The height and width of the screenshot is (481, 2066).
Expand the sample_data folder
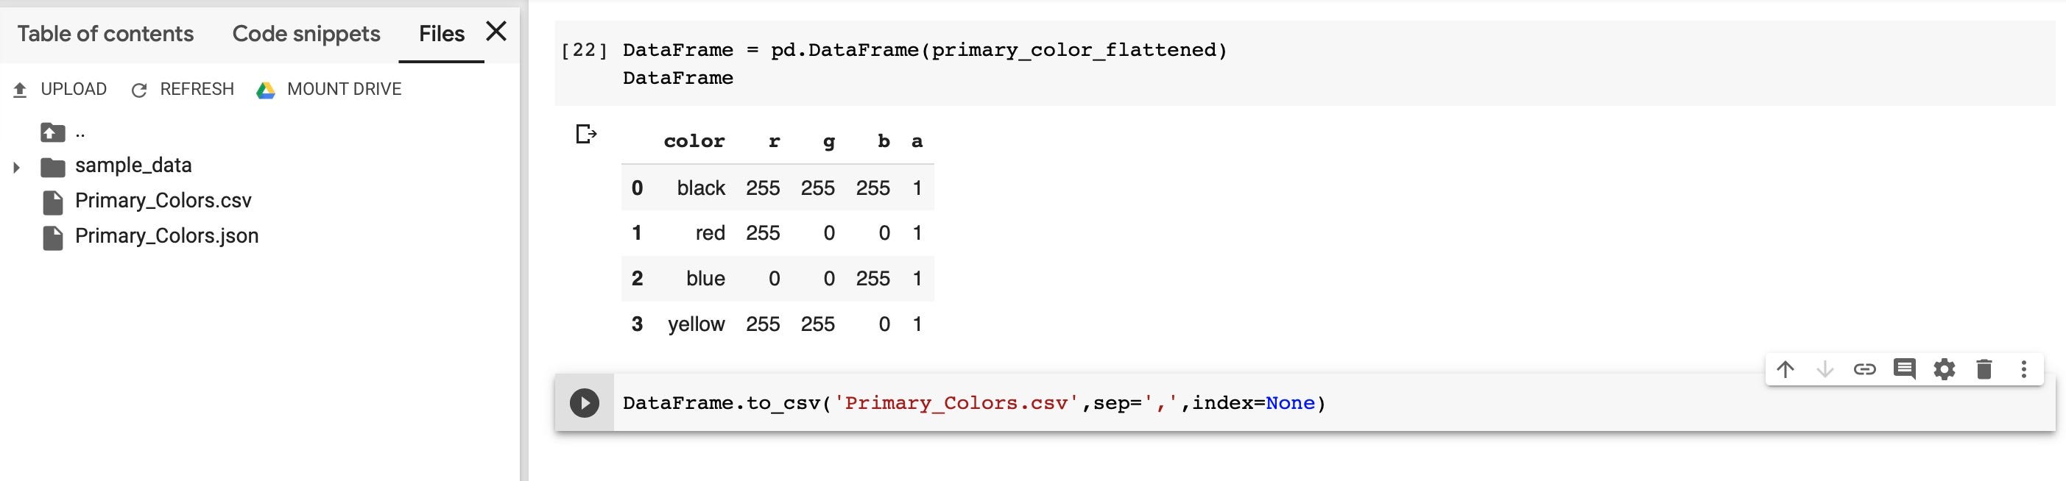pyautogui.click(x=16, y=168)
